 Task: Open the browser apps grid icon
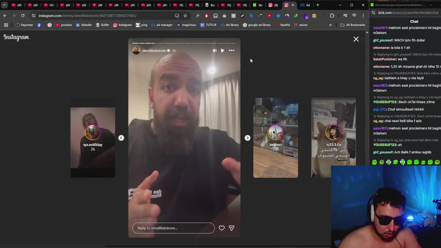tap(6, 25)
